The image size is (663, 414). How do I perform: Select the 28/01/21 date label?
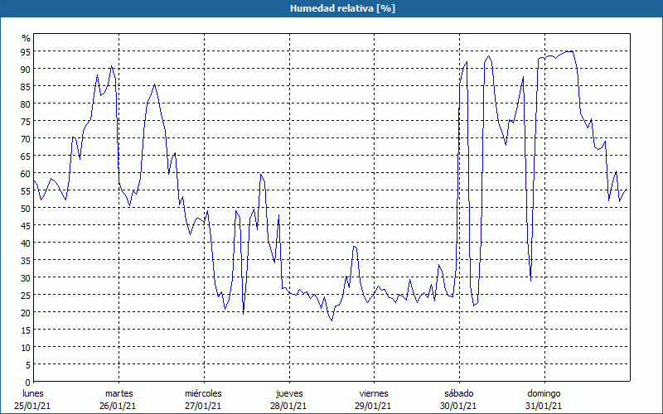pyautogui.click(x=288, y=406)
